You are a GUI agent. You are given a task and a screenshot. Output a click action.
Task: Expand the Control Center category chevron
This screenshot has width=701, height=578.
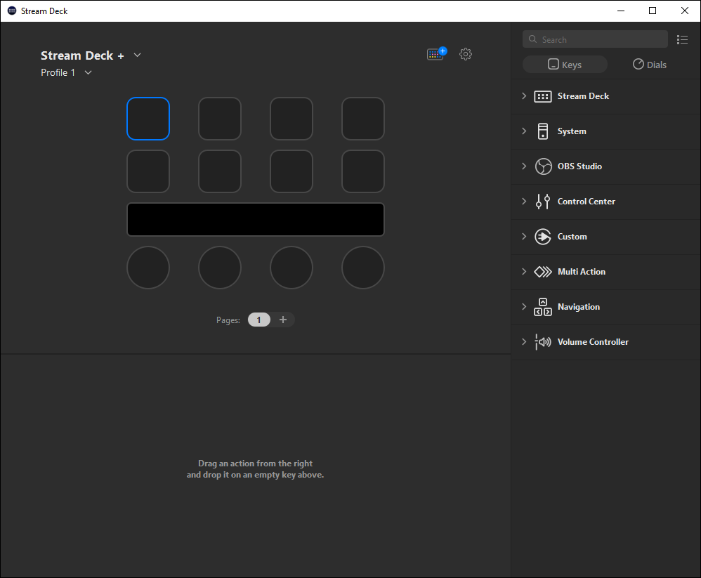[524, 201]
